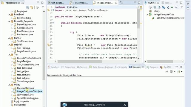The width and height of the screenshot is (191, 107).
Task: Click Outline horizontal scrollbar
Action: pyautogui.click(x=160, y=62)
